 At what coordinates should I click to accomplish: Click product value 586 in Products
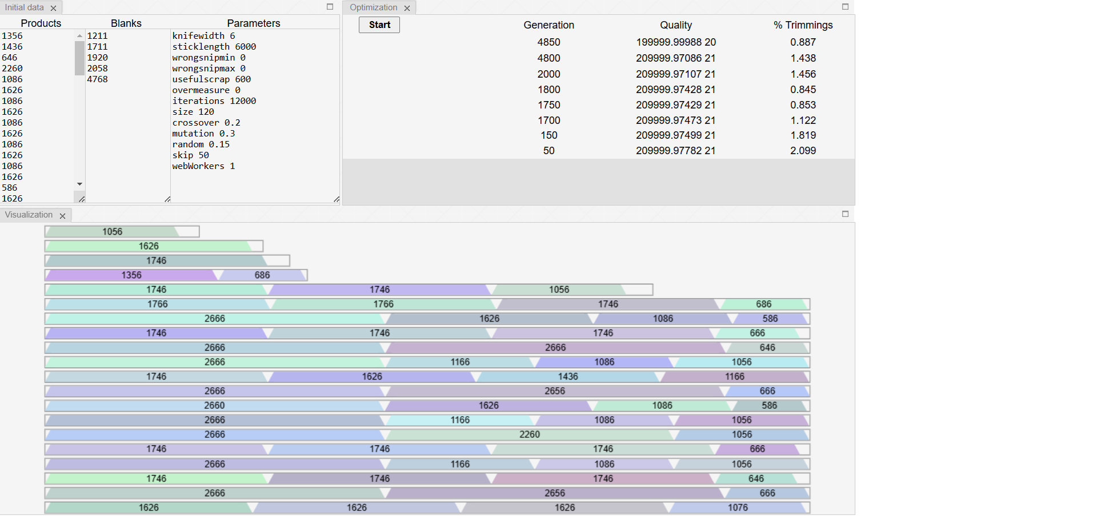pyautogui.click(x=10, y=188)
